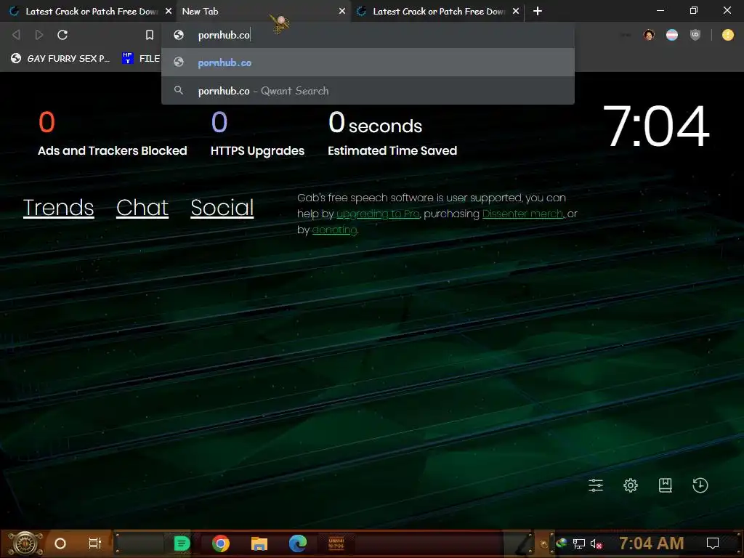Click the Estimated Time Saved stat
744x558 pixels.
tap(392, 134)
